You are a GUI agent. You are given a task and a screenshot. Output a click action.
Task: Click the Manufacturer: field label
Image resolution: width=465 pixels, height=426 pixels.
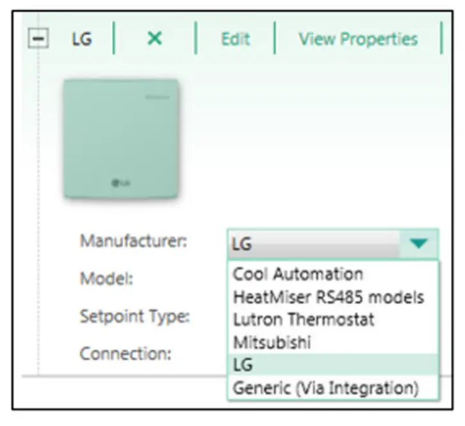coord(133,241)
